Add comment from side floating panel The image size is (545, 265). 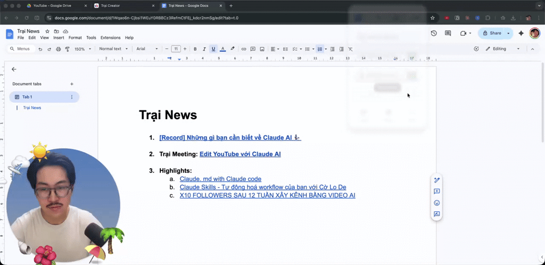pyautogui.click(x=437, y=192)
